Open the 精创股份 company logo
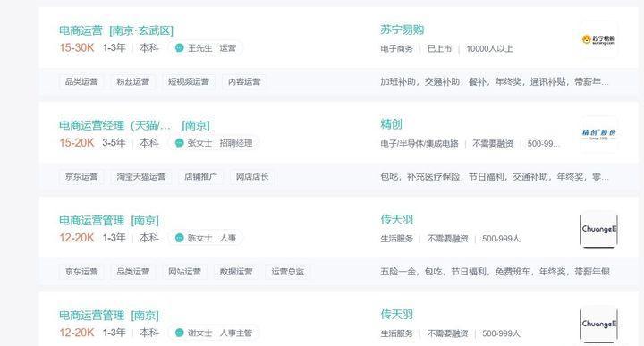 tap(598, 134)
